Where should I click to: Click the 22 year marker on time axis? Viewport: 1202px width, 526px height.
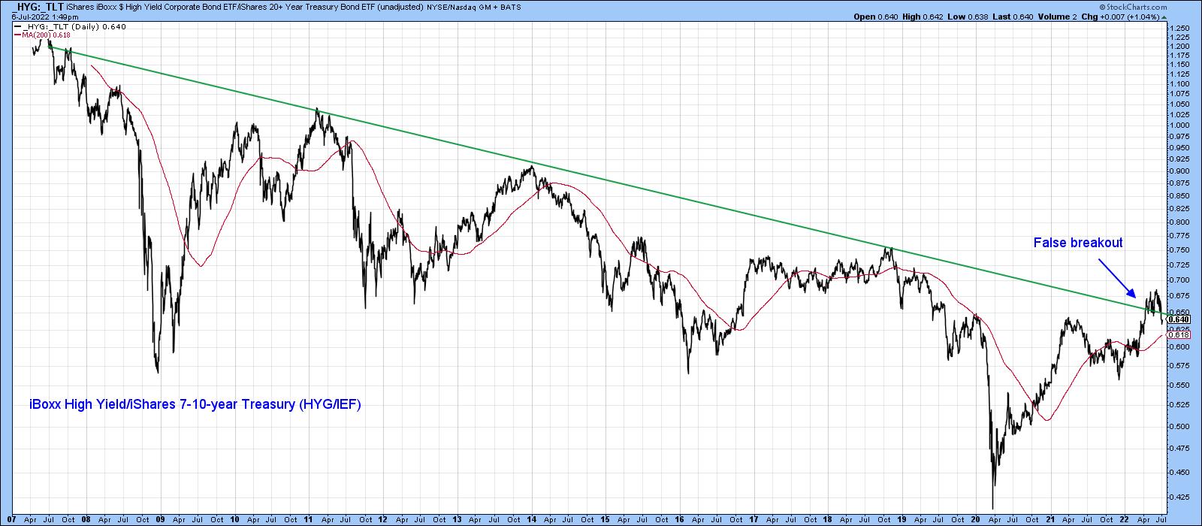[x=1125, y=519]
